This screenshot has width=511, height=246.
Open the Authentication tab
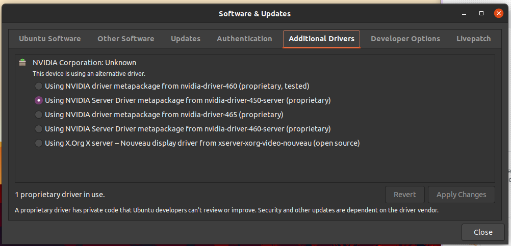point(244,39)
